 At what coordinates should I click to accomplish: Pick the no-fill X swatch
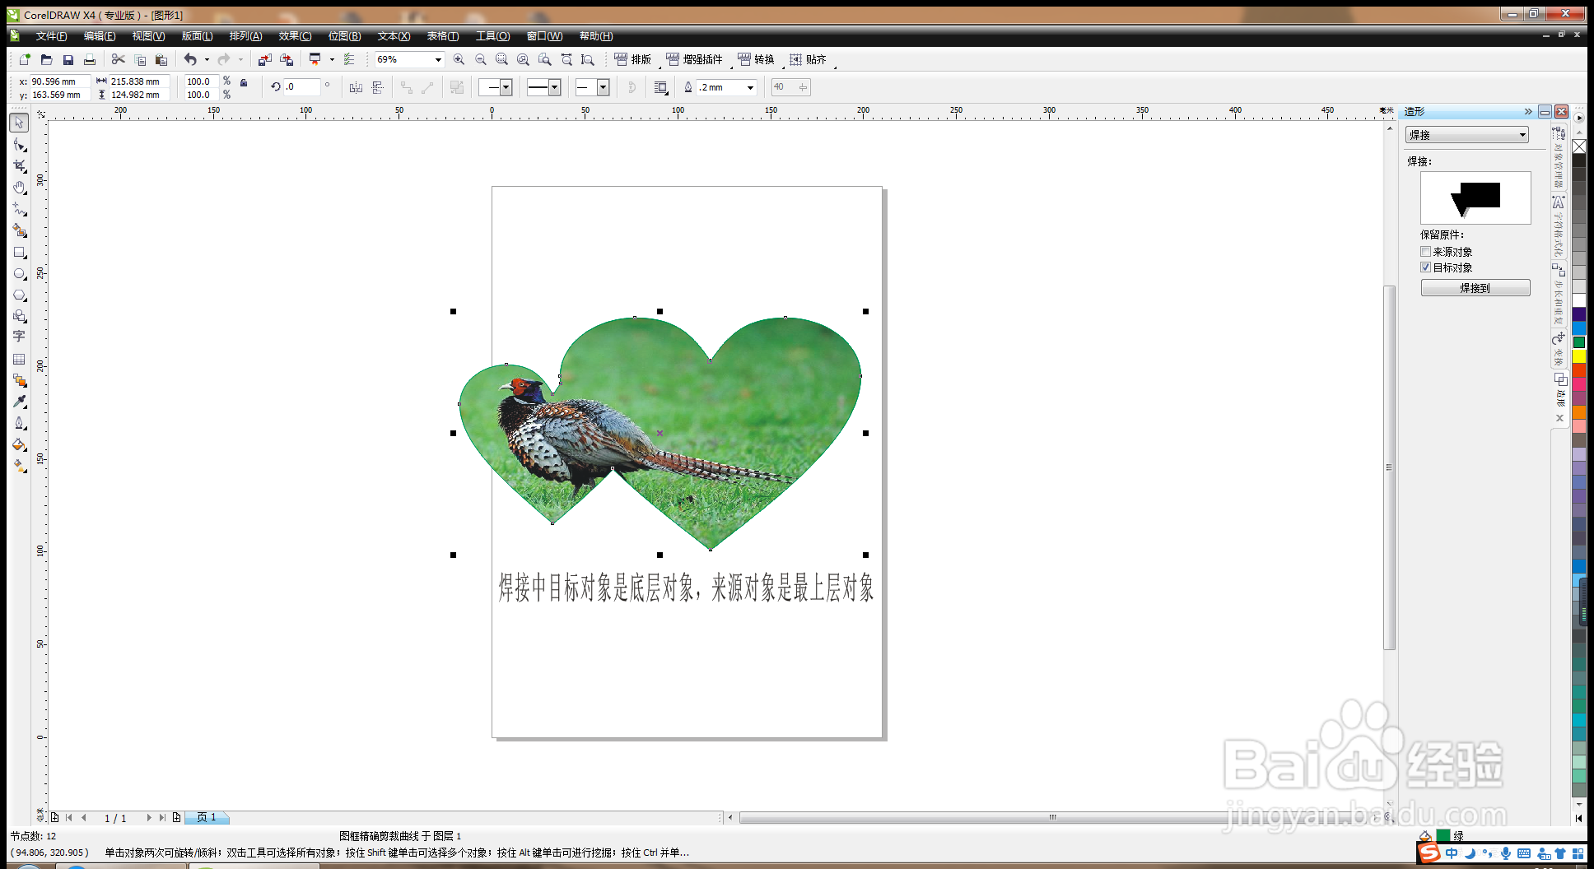point(1579,146)
